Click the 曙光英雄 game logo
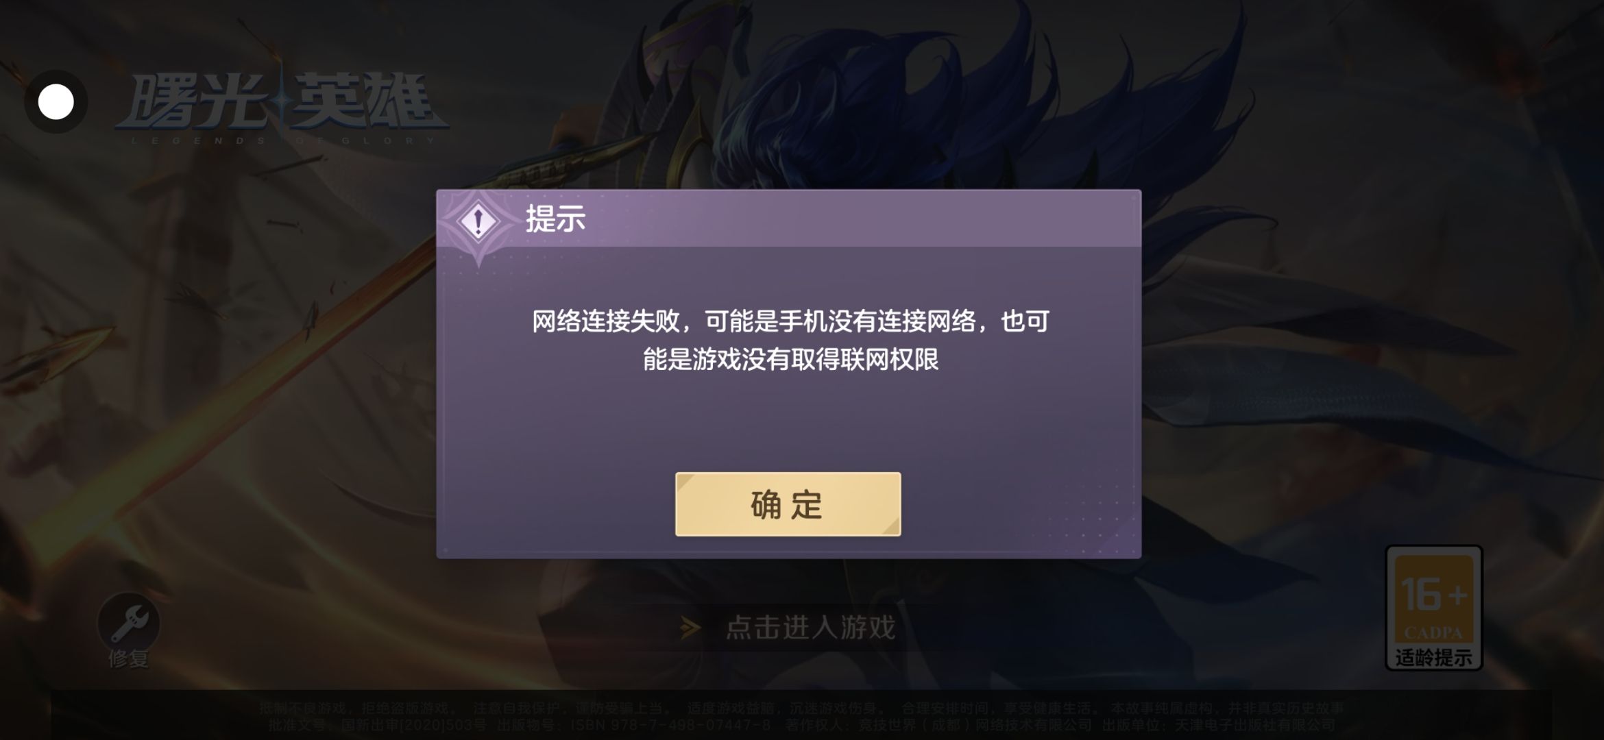 282,103
